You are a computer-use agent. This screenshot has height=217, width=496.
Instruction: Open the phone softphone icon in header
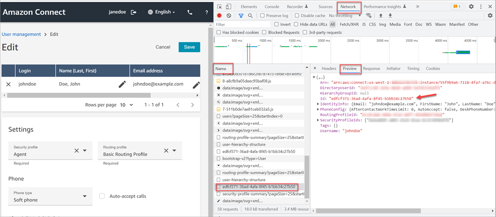190,12
